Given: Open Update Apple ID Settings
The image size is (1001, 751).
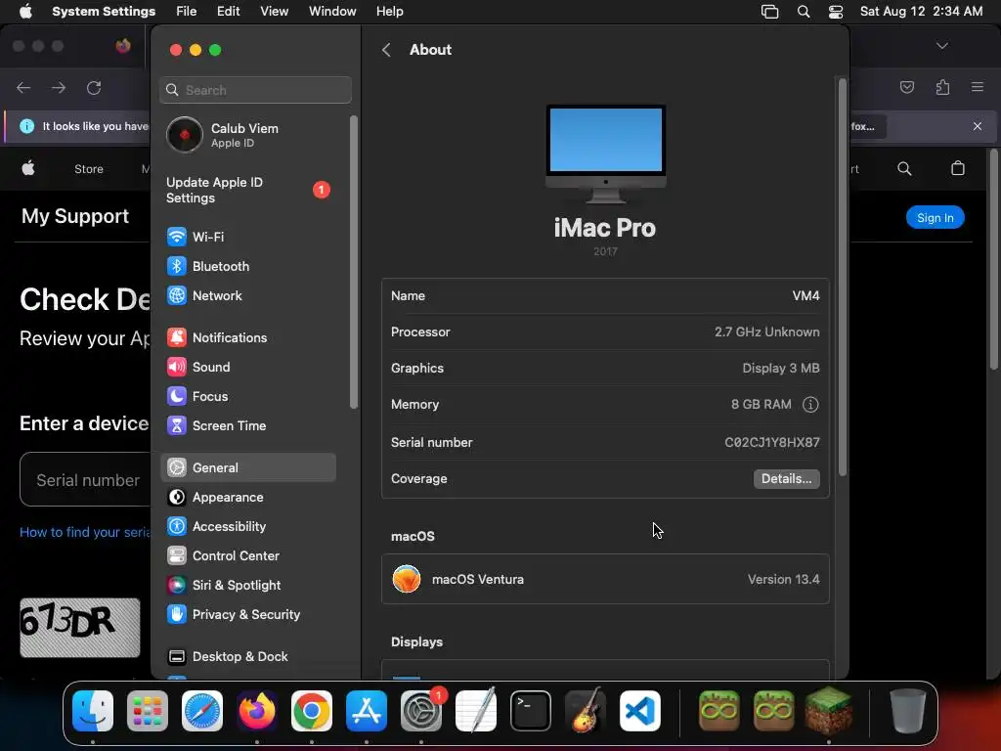Looking at the screenshot, I should coord(247,190).
